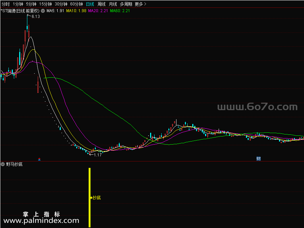Click the 财 financial info marker icon

(x=258, y=159)
